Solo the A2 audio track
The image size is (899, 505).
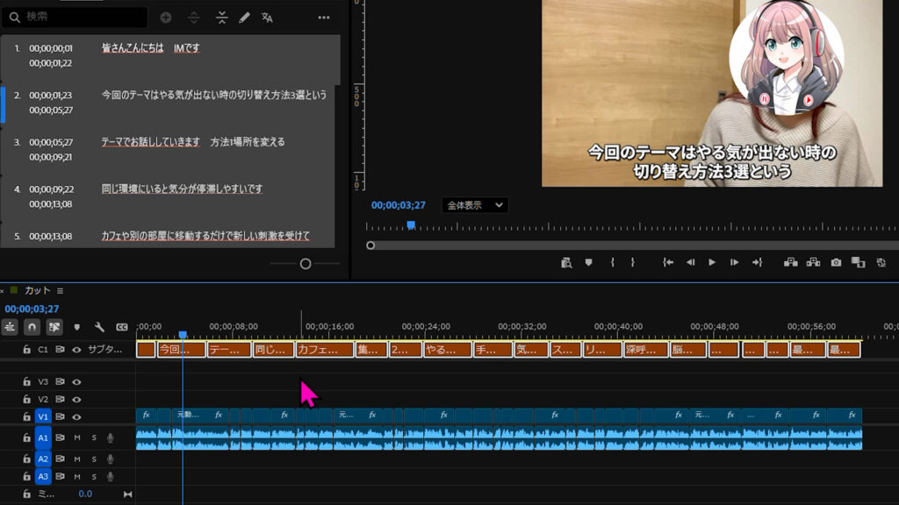pos(94,459)
